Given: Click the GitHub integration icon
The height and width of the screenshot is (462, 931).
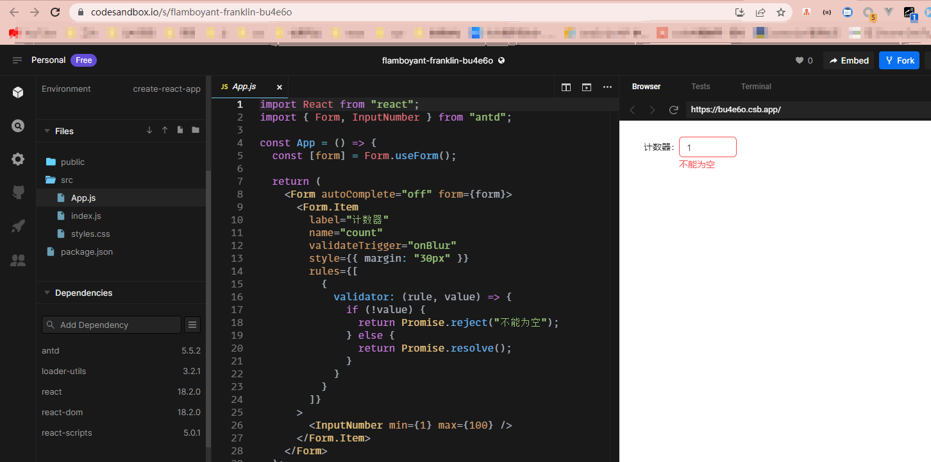Looking at the screenshot, I should 17,191.
